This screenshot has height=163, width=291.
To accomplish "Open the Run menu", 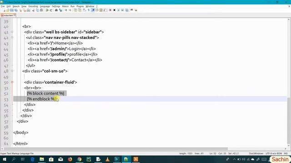I will [x=72, y=6].
